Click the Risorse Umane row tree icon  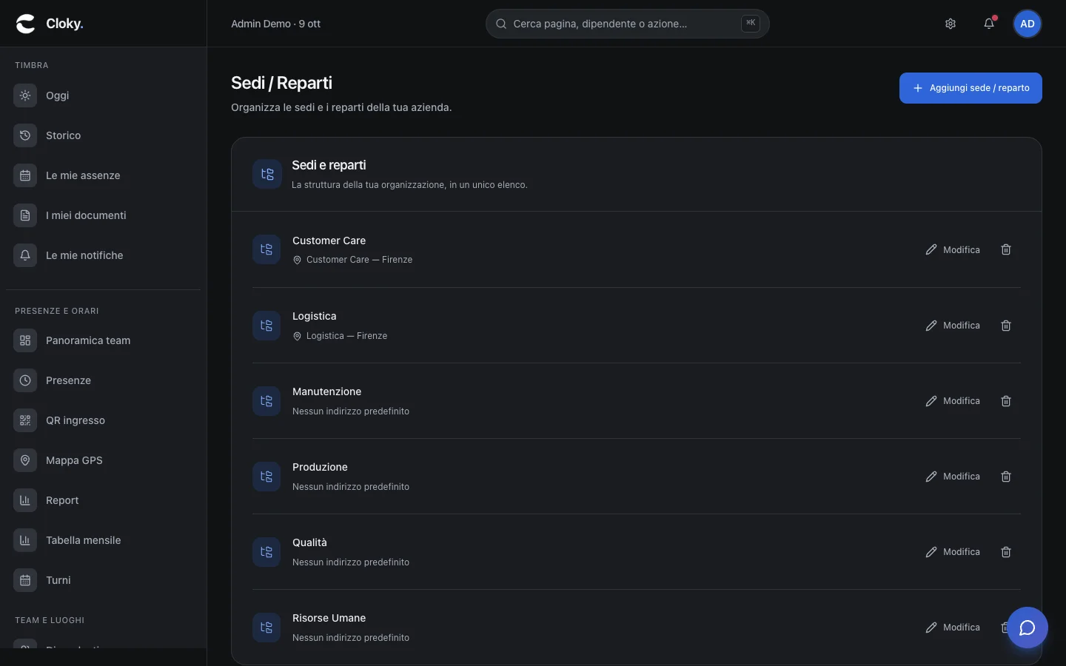[266, 628]
